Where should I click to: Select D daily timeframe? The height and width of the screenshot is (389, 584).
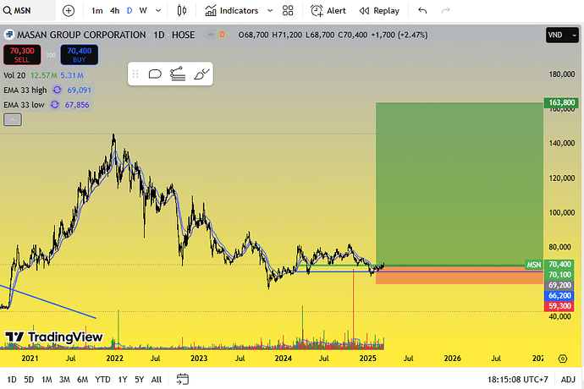[x=129, y=11]
